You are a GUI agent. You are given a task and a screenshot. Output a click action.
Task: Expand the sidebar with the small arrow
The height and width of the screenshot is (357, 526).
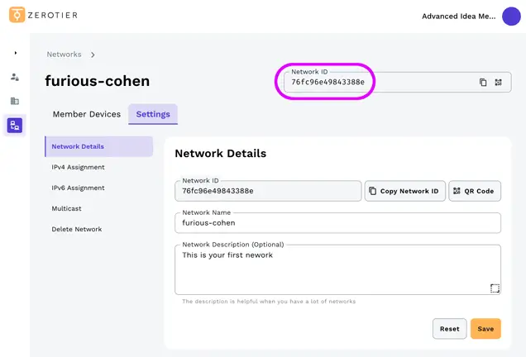(16, 53)
